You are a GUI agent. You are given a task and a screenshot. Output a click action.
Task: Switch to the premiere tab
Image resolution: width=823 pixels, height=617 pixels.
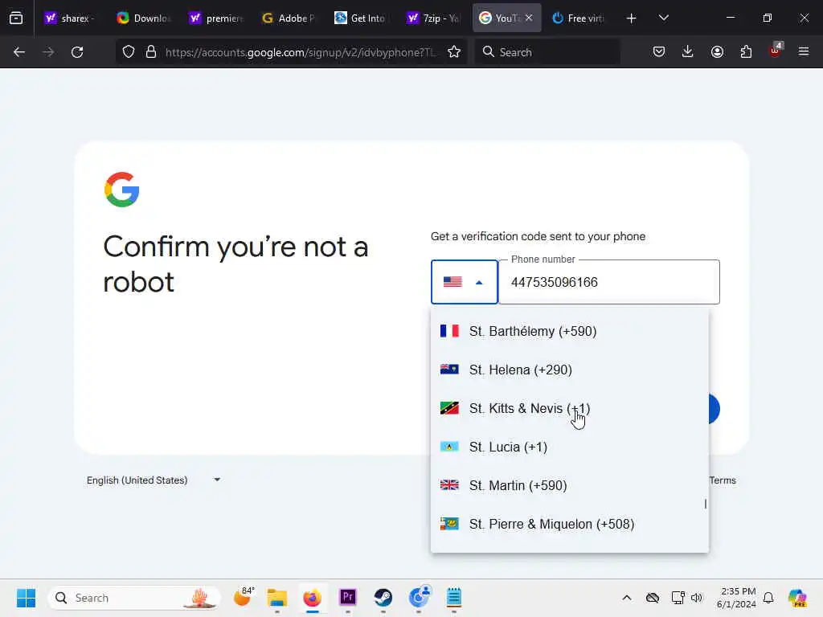click(216, 18)
